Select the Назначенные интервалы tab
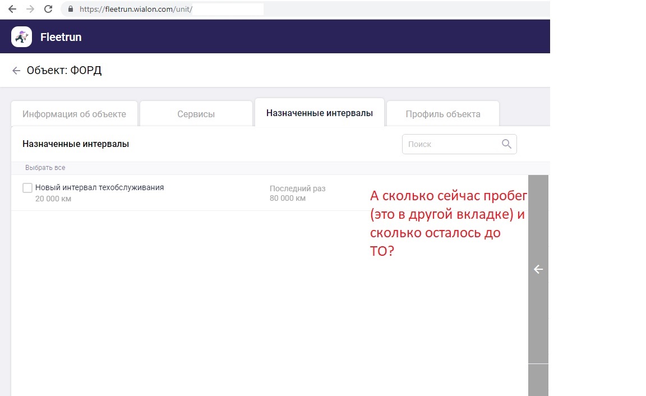This screenshot has width=646, height=396. [320, 113]
